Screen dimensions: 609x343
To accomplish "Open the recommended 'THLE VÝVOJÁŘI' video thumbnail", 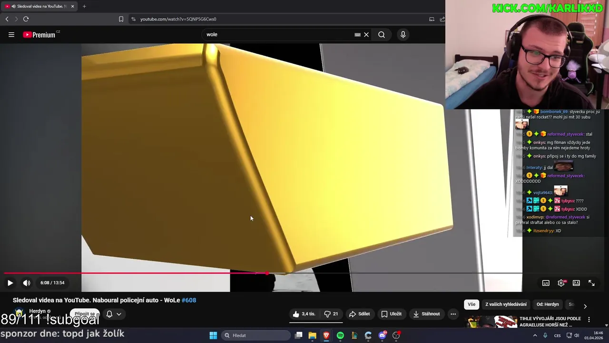I will tap(491, 323).
